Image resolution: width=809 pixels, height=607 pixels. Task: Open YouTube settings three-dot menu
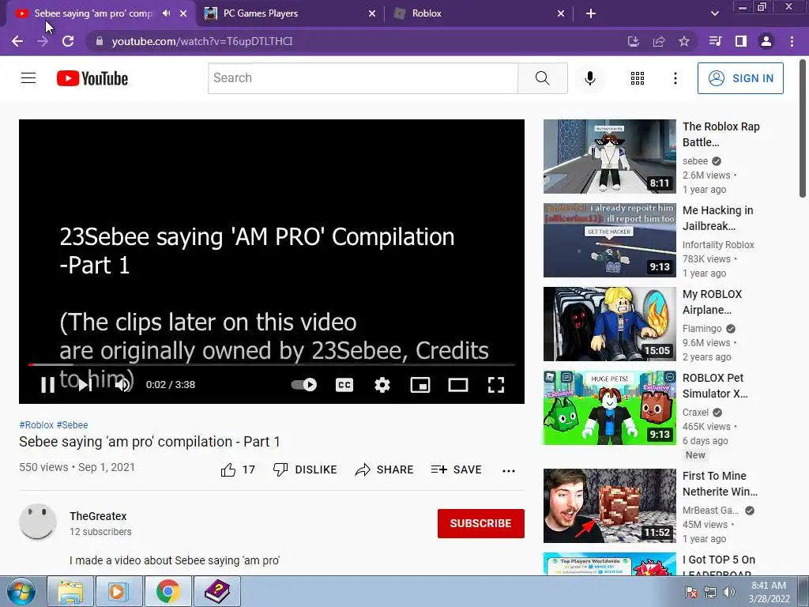click(x=675, y=78)
